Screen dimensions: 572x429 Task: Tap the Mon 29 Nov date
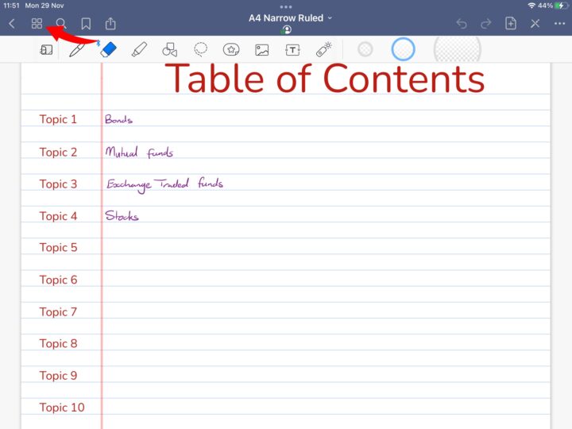[44, 6]
